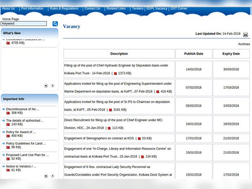The width and height of the screenshot is (252, 189).
Task: Open Chief Hydraulic Engineer deputation vacancy link
Action: [x=116, y=69]
